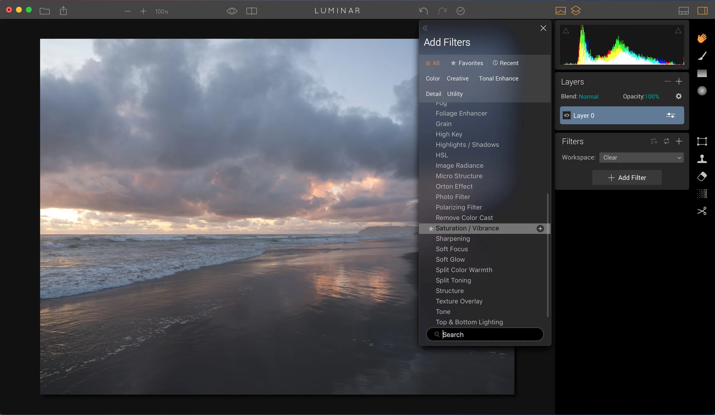The height and width of the screenshot is (415, 715).
Task: Select the Grain filter
Action: point(444,124)
